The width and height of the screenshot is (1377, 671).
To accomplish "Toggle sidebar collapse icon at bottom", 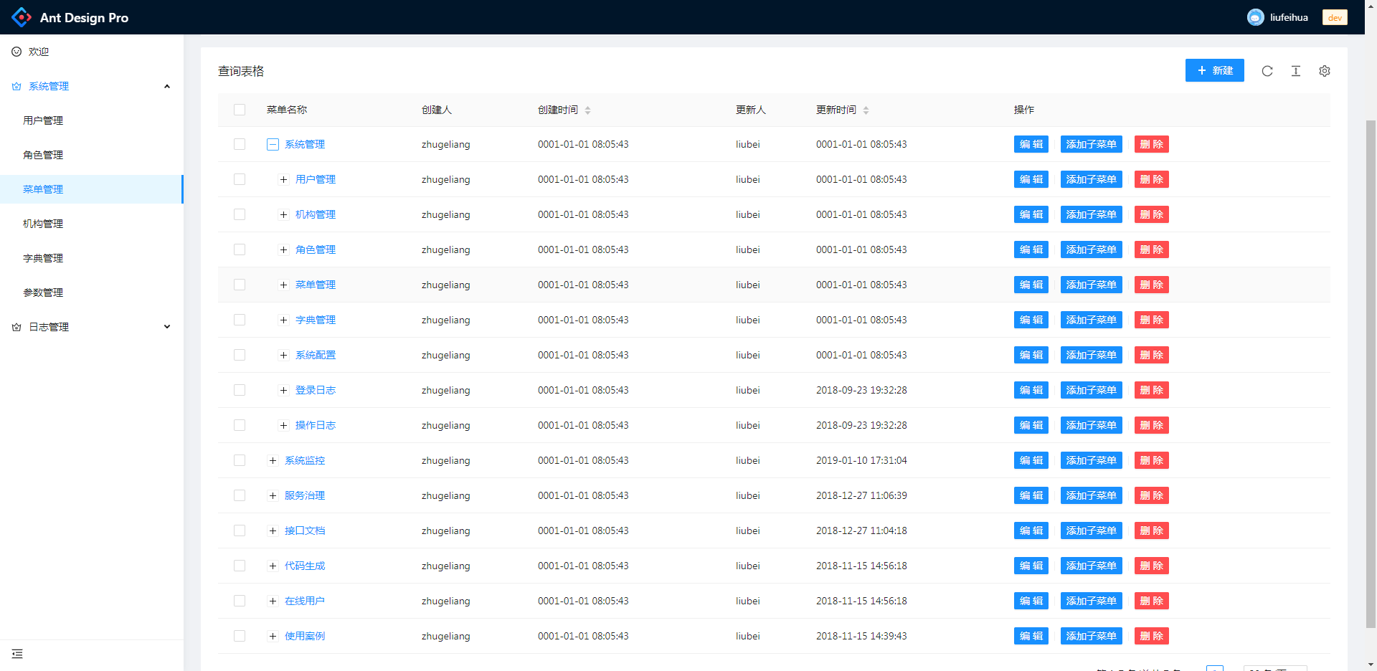I will pos(17,654).
